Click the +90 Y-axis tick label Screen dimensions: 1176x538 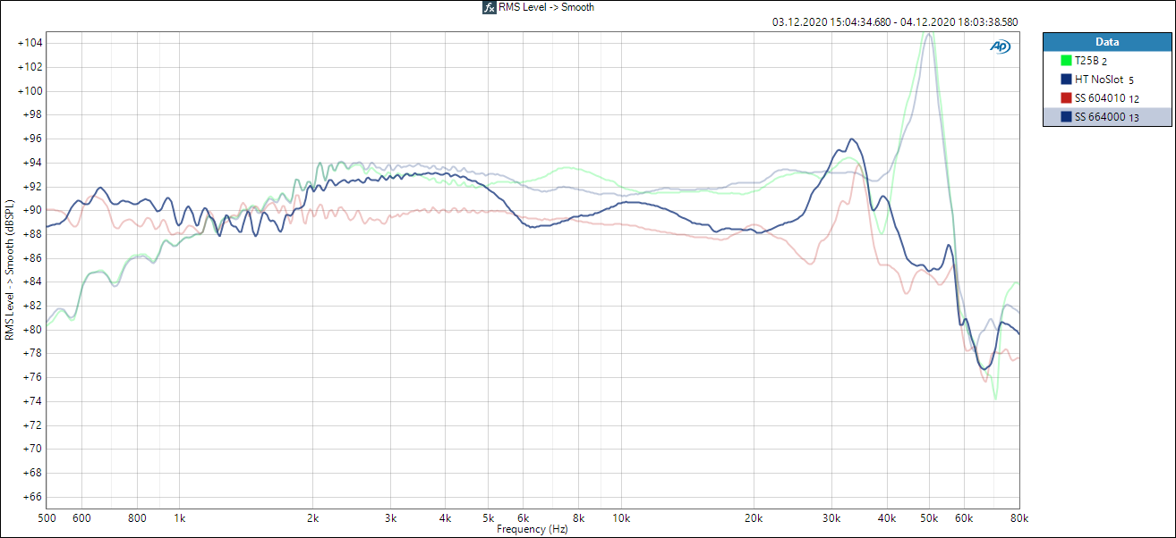pyautogui.click(x=31, y=210)
